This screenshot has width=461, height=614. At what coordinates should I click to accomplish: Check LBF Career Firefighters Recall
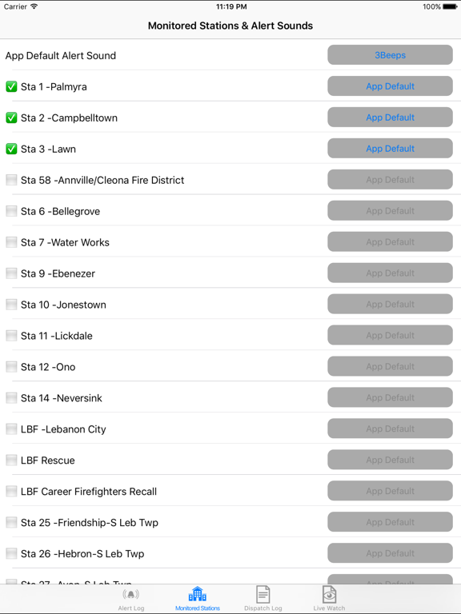11,492
